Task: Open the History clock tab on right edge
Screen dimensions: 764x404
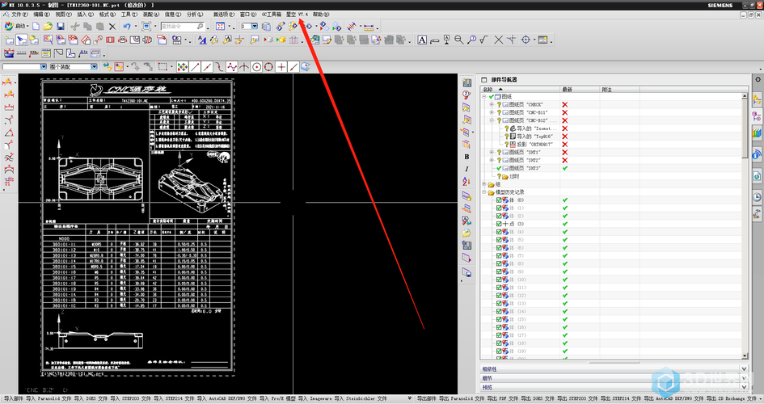Action: [757, 196]
